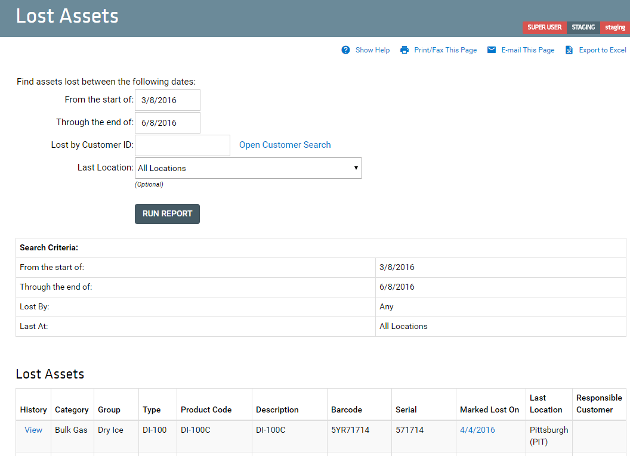This screenshot has width=630, height=456.
Task: Click the STAGING badge
Action: (x=583, y=27)
